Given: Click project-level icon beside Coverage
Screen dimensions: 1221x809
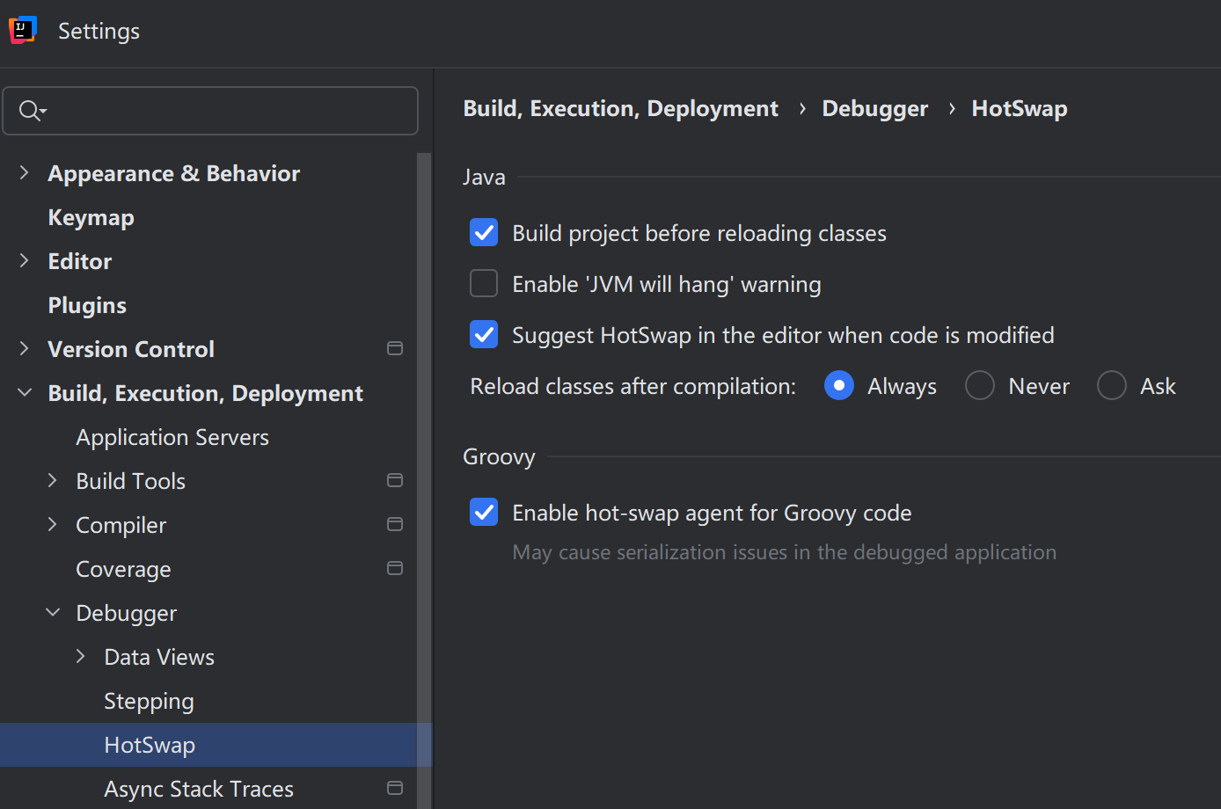Looking at the screenshot, I should pyautogui.click(x=395, y=568).
